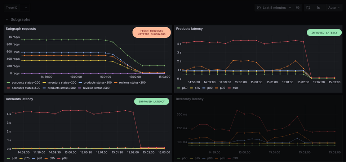
Task: Click the 200 req/s axis label
Action: [13, 66]
